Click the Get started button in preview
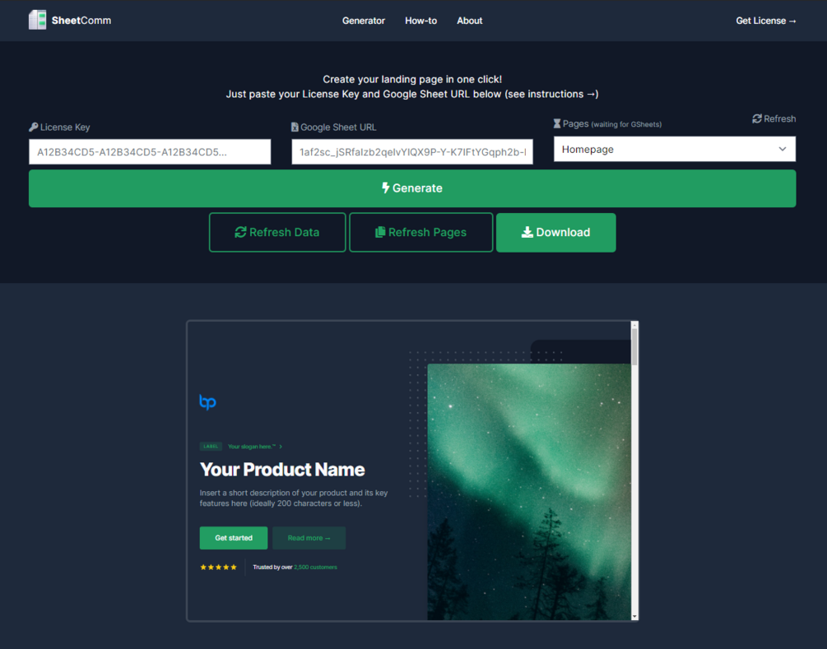Screen dimensions: 827x649 (x=234, y=538)
